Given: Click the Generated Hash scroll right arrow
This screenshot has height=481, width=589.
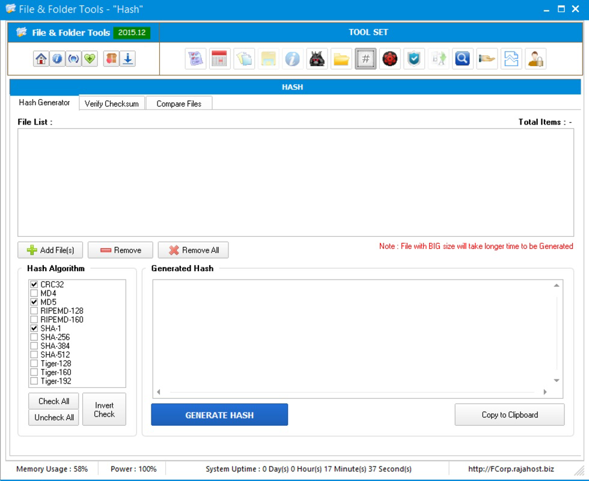Looking at the screenshot, I should [545, 392].
